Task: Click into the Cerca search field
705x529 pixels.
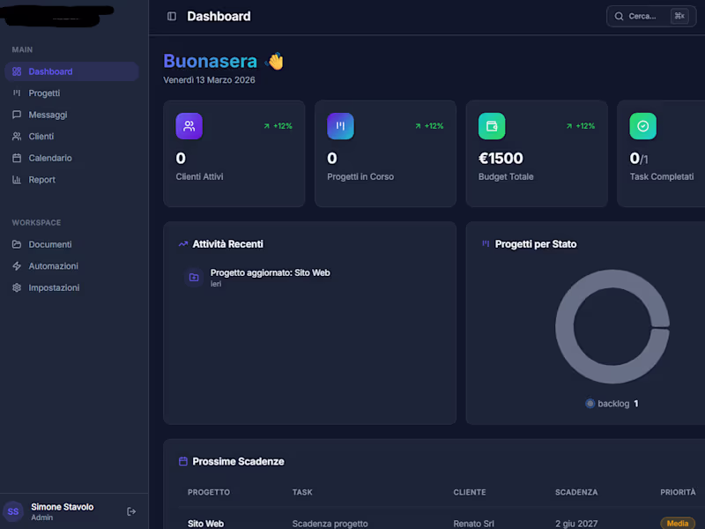Action: 651,16
